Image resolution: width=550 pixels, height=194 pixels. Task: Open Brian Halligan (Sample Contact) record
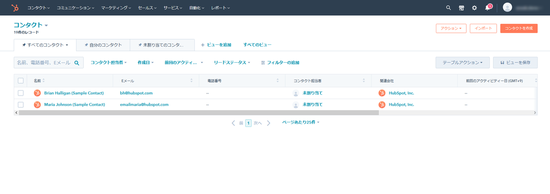click(74, 93)
